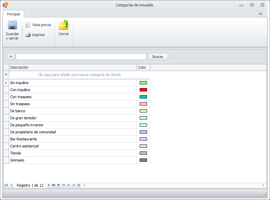Click the peach swatch for De banco

tap(143, 111)
